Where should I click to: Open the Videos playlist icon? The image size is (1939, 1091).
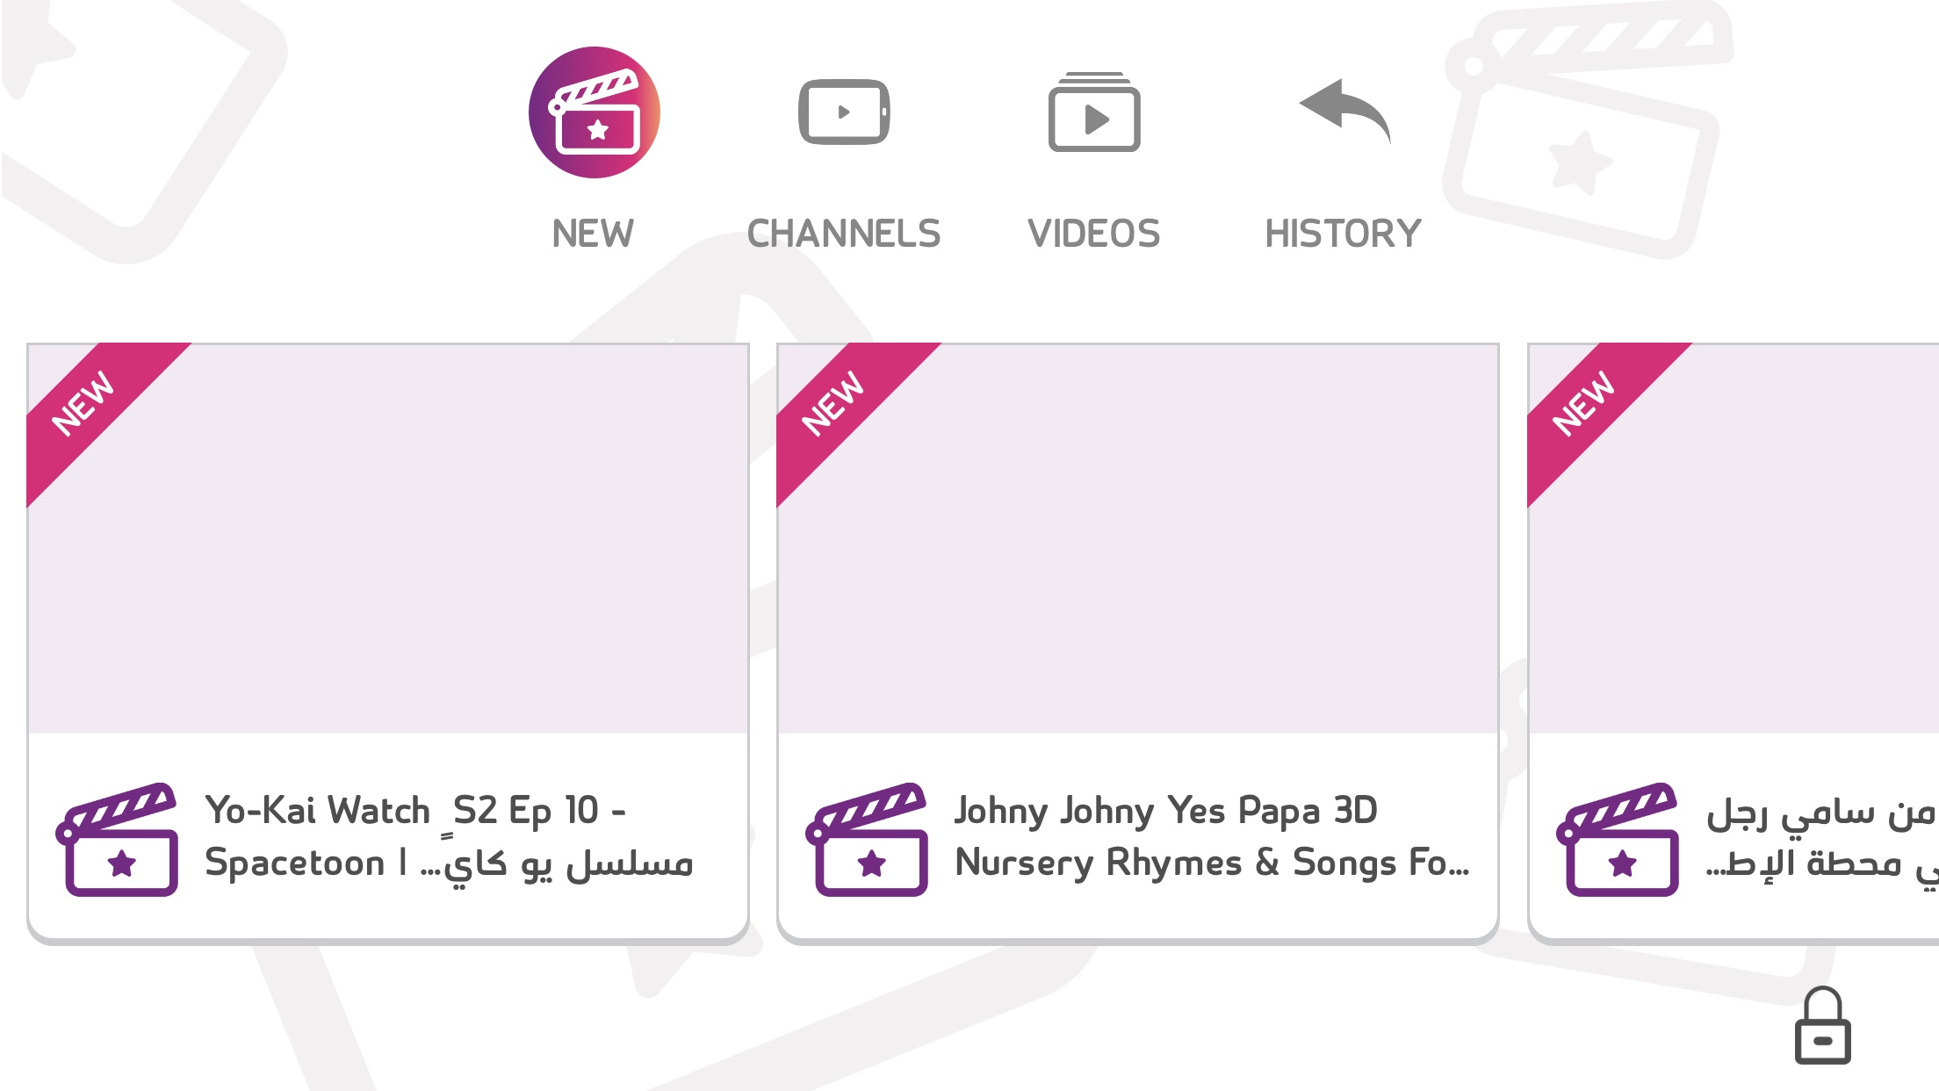coord(1094,112)
